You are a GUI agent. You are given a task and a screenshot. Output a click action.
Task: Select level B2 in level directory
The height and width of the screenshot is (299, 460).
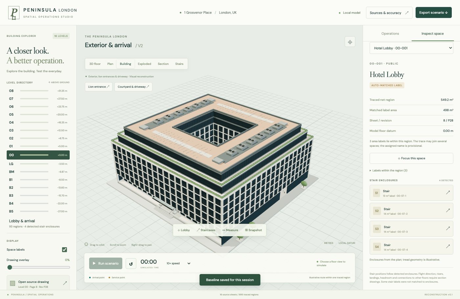pos(38,187)
